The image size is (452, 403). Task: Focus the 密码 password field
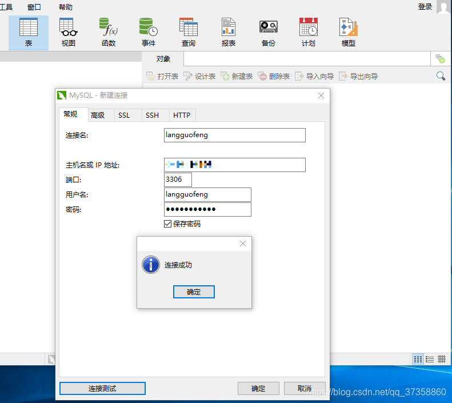pyautogui.click(x=207, y=209)
